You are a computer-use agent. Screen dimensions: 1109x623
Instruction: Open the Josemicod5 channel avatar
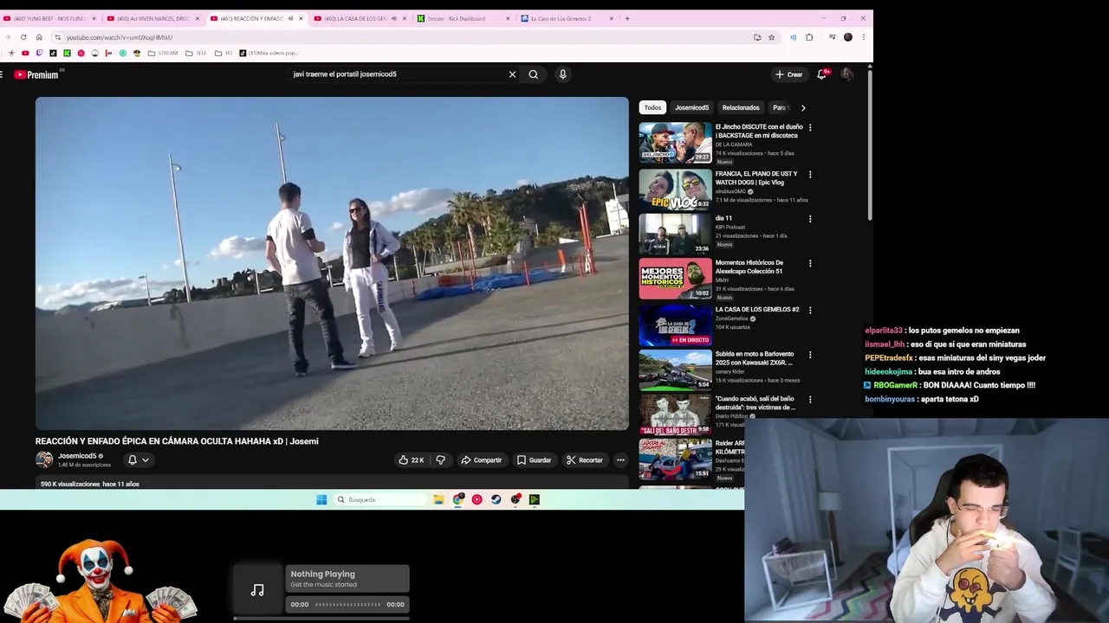43,459
